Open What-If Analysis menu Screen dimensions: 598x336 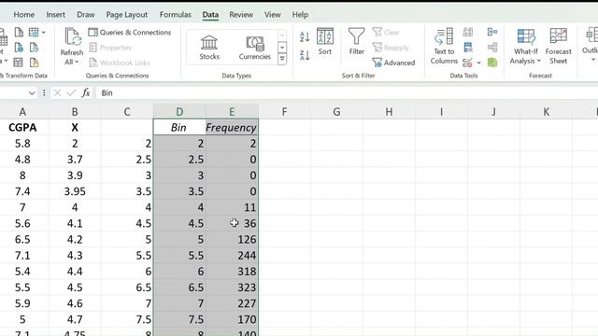[x=525, y=47]
